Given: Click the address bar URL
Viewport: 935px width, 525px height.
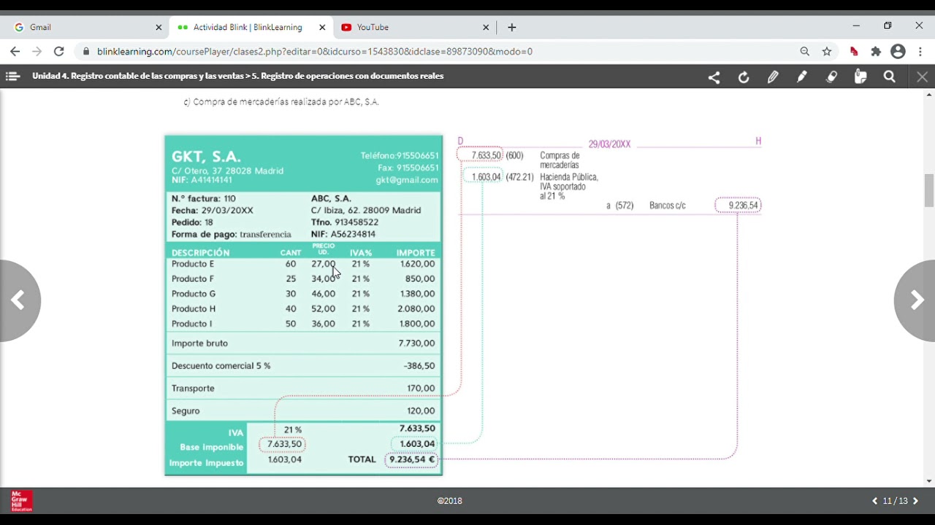Looking at the screenshot, I should tap(314, 52).
